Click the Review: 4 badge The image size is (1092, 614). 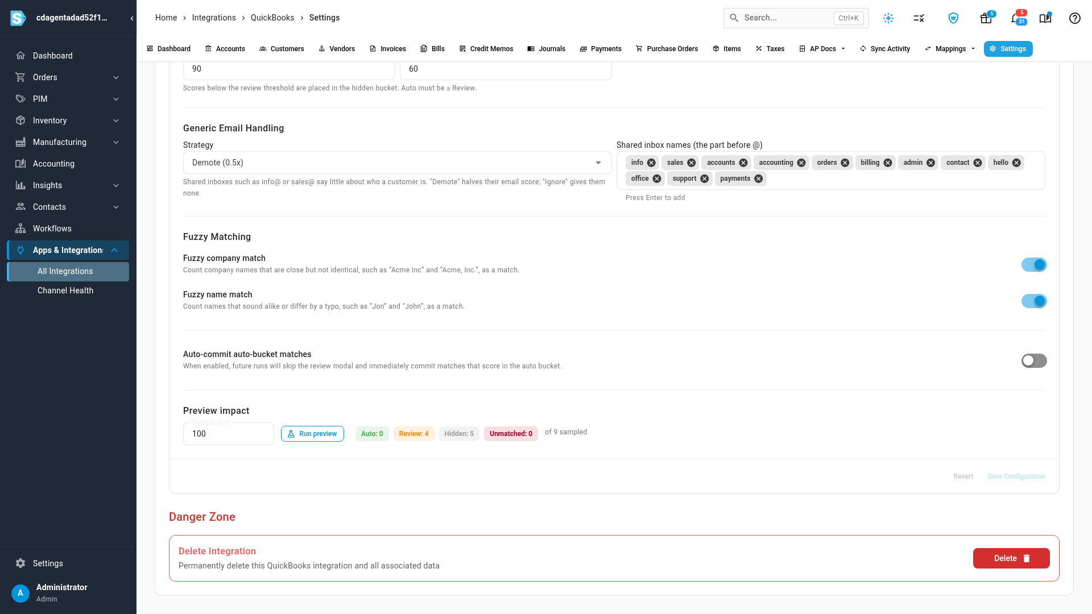(413, 434)
